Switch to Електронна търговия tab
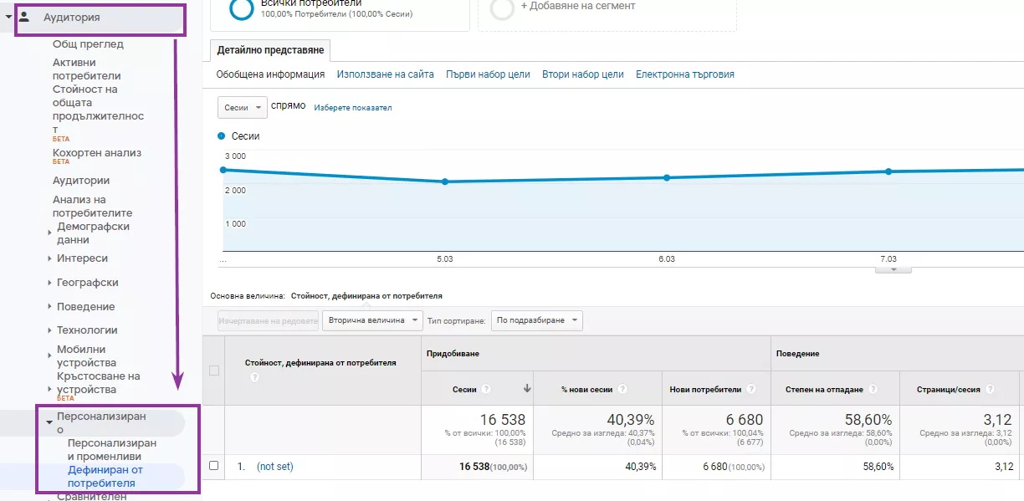Screen dimensions: 1024x501 685,74
